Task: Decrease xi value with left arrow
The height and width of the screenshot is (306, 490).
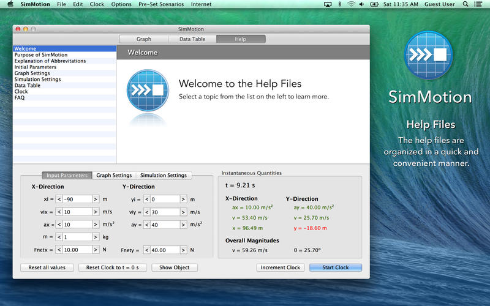Action: tap(59, 200)
